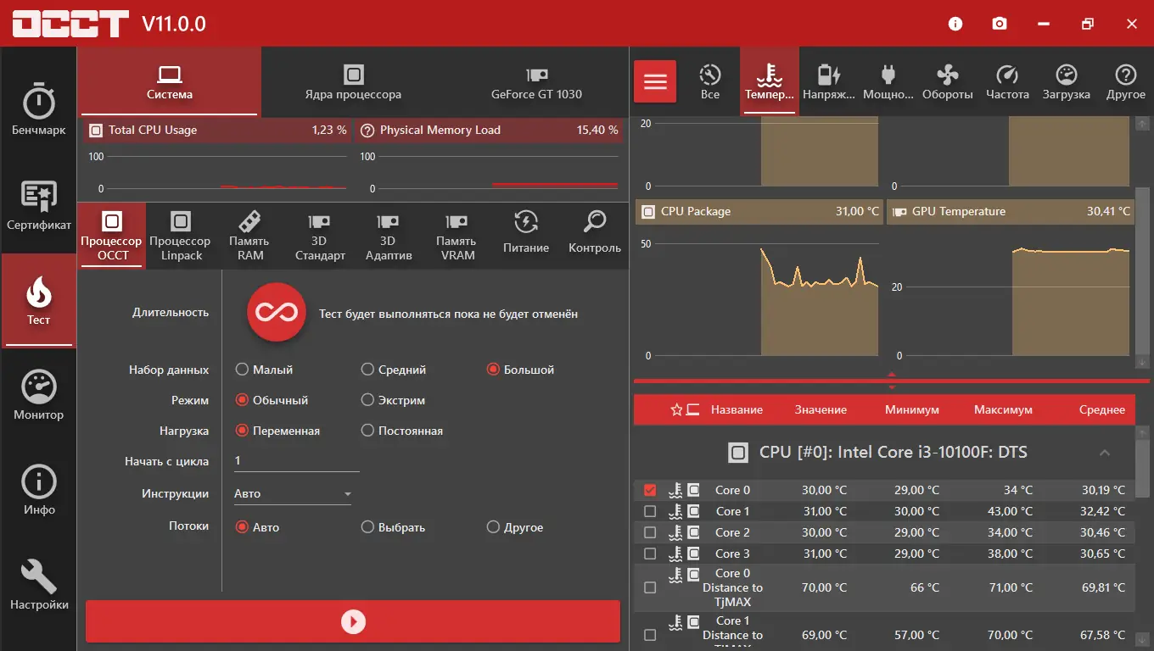Open the Бенчмарк section in the sidebar
The width and height of the screenshot is (1154, 651).
38,110
